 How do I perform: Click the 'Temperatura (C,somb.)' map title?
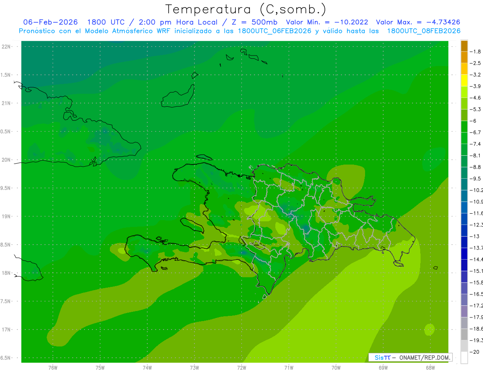(x=246, y=9)
